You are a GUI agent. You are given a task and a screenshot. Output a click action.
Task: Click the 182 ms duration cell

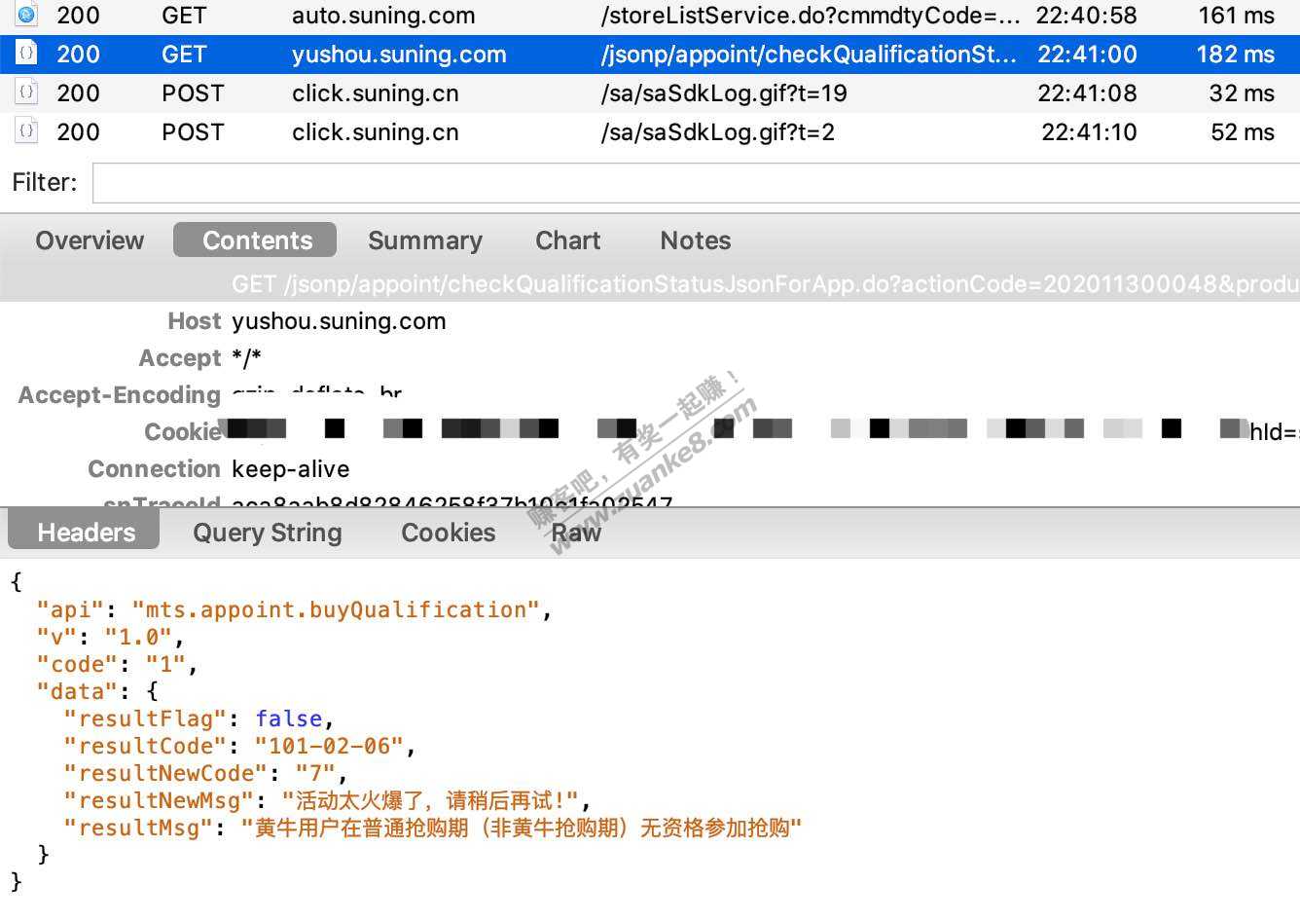[x=1235, y=55]
